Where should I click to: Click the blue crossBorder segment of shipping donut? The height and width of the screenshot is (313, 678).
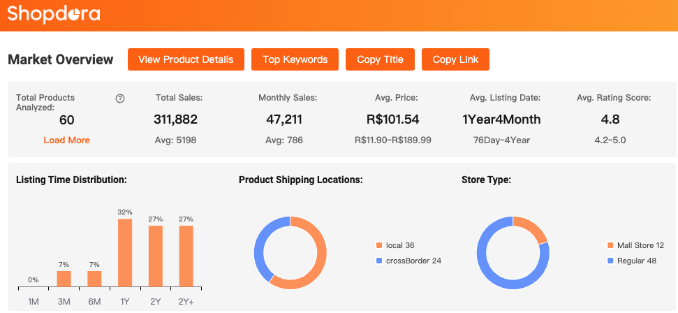[x=259, y=245]
